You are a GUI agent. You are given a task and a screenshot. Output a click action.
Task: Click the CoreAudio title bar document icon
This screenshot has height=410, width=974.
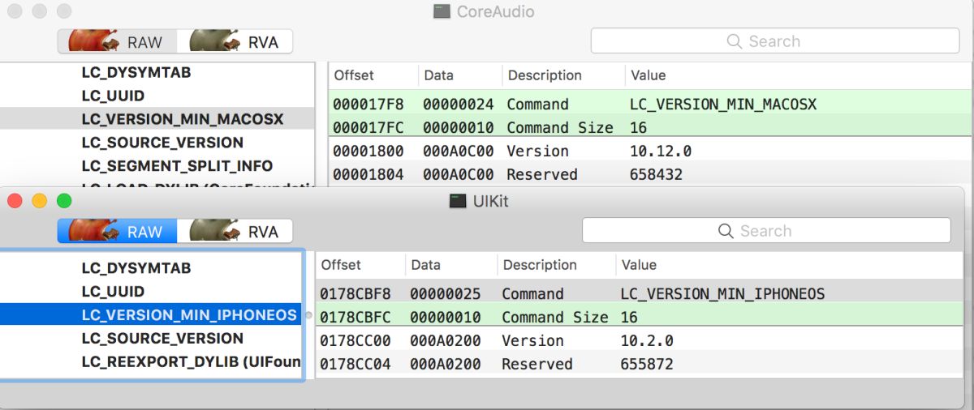click(442, 11)
